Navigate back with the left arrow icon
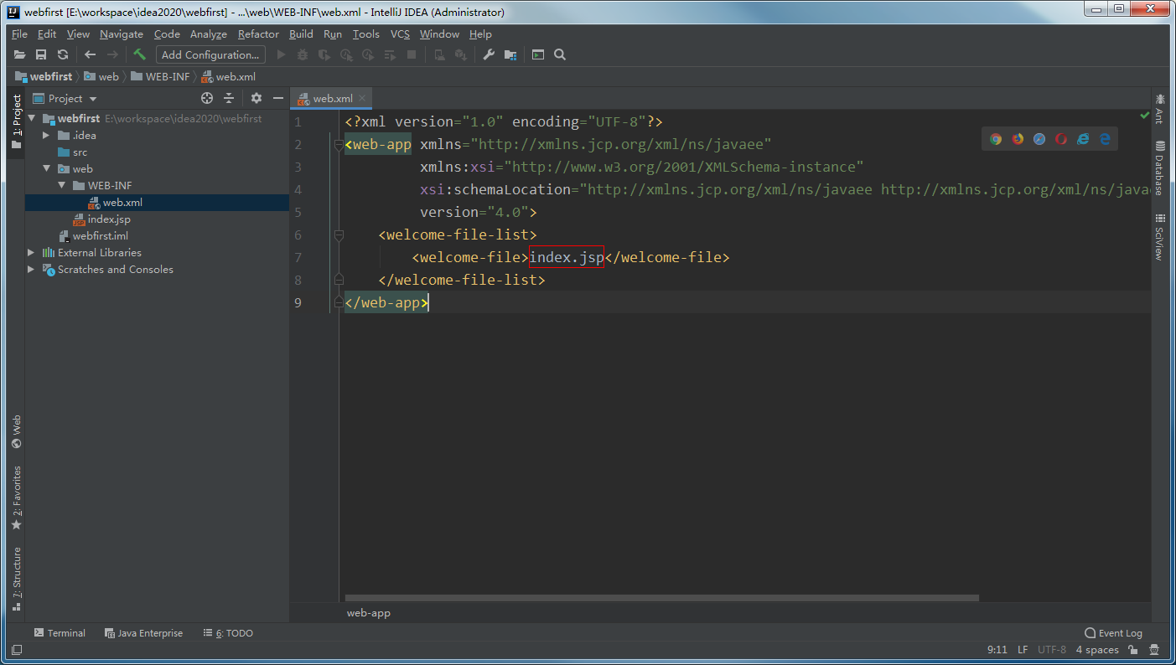 point(91,54)
